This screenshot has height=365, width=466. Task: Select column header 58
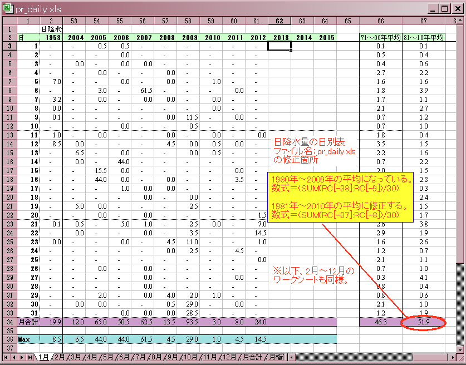(x=188, y=21)
